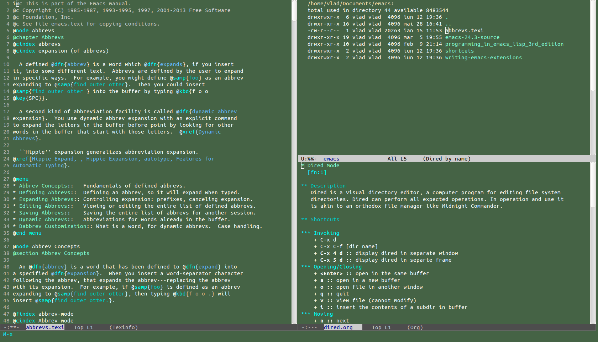
Task: Click the 'C-x d' shortcut item
Action: [325, 240]
